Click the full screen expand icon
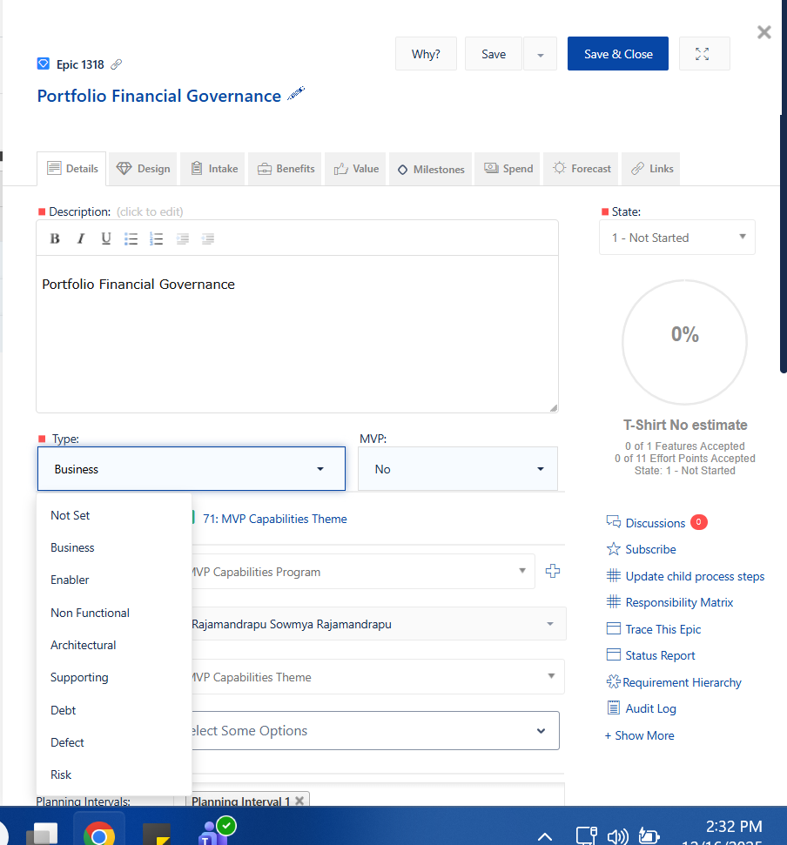 [704, 54]
